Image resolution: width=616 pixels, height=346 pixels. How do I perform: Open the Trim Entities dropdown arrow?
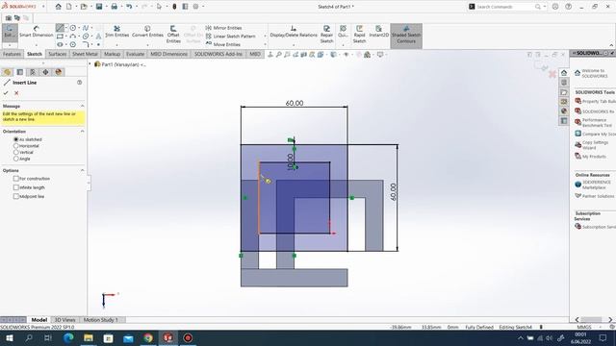point(117,45)
